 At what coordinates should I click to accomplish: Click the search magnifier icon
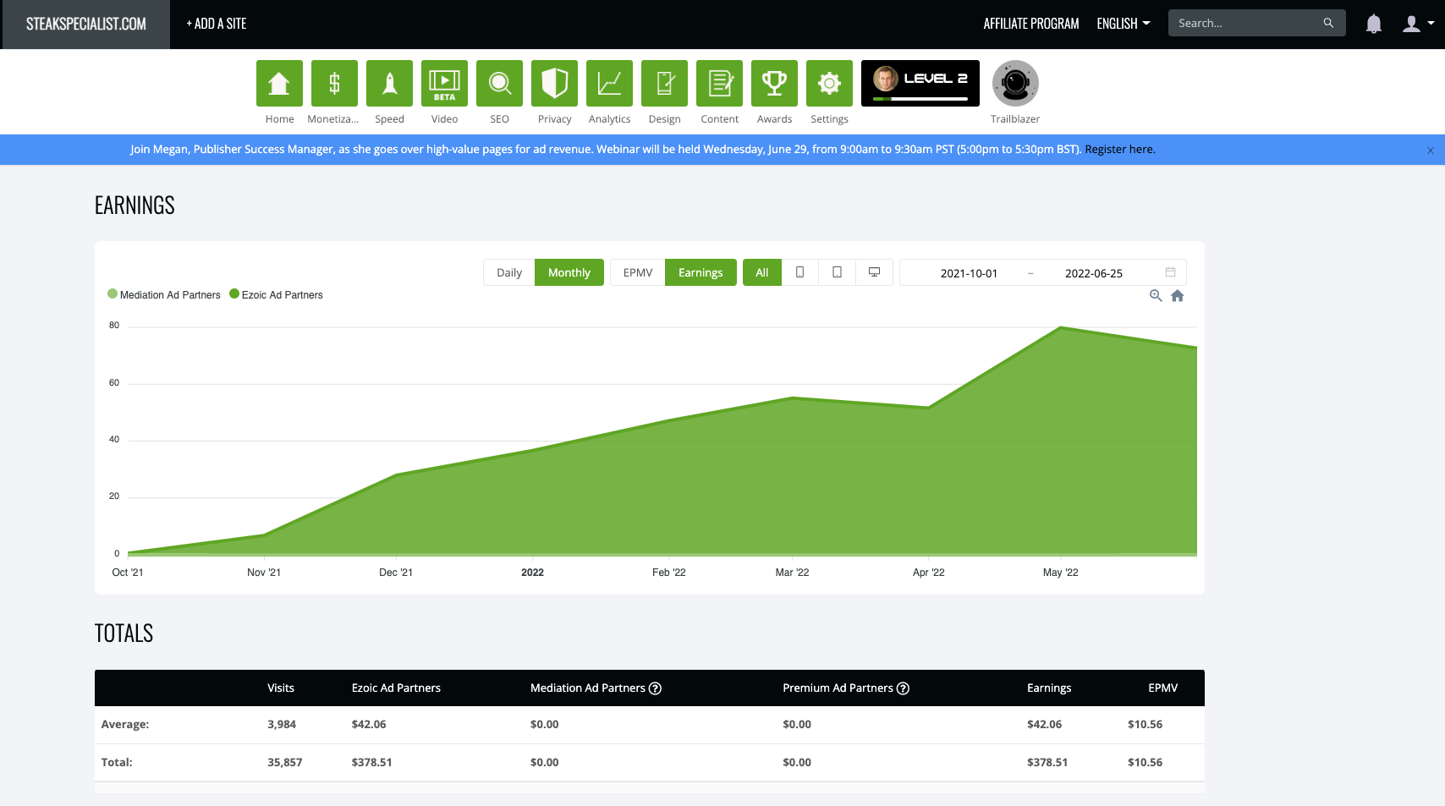tap(1328, 23)
